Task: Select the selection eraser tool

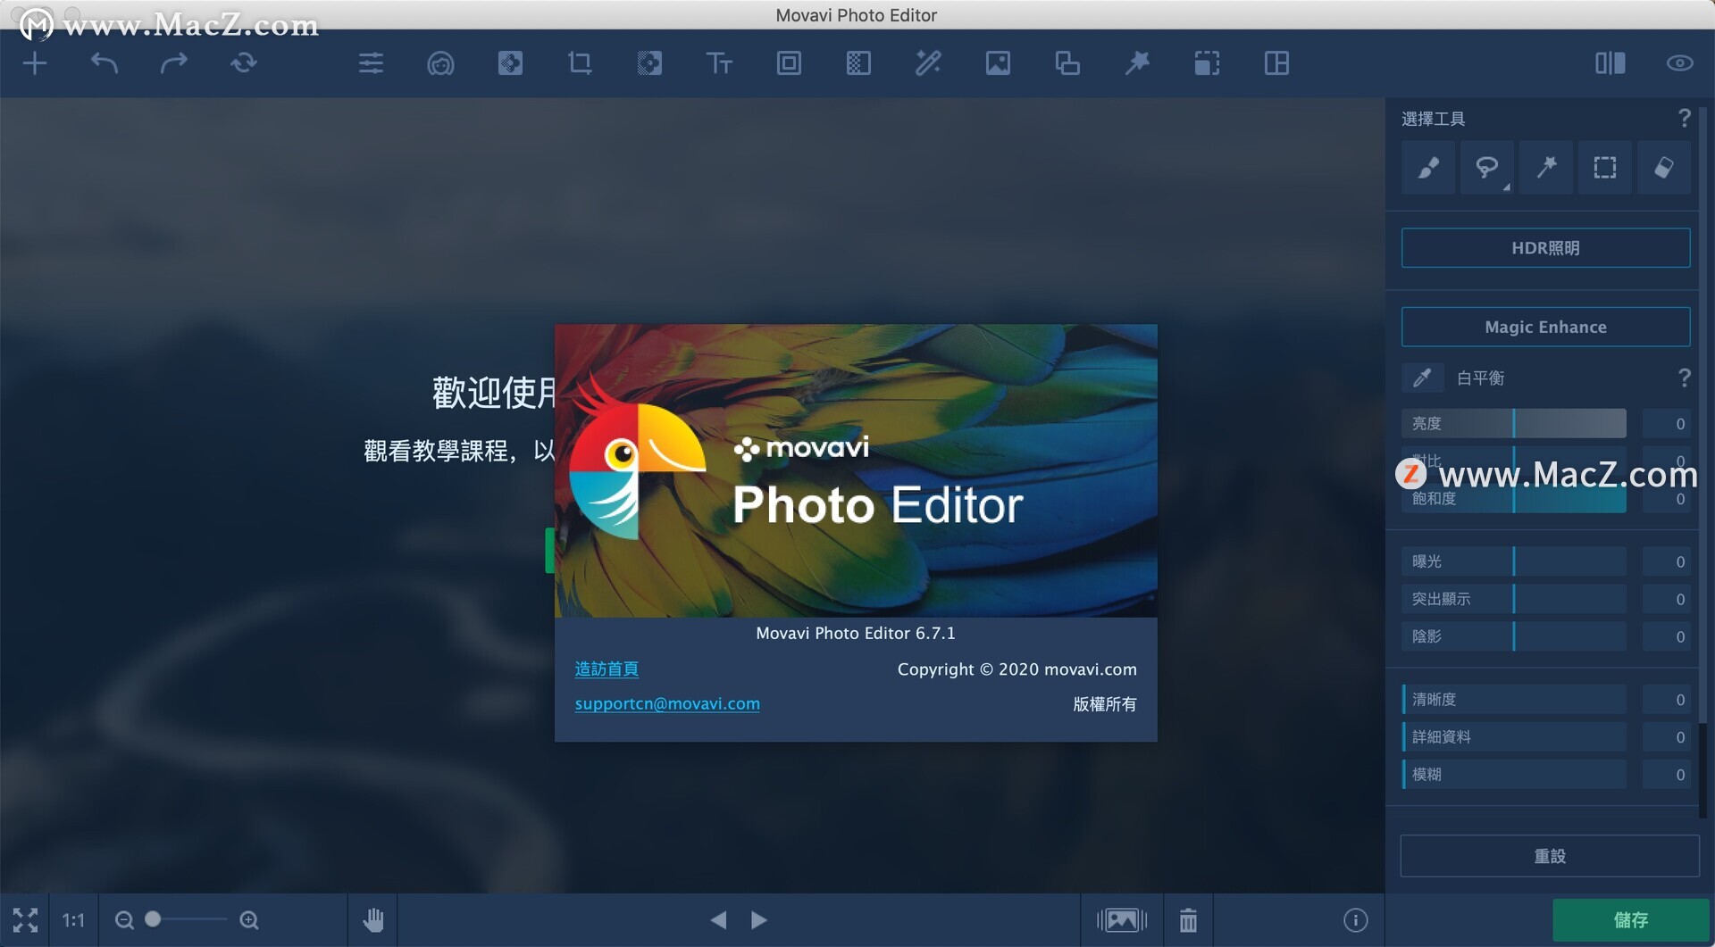Action: (1663, 168)
